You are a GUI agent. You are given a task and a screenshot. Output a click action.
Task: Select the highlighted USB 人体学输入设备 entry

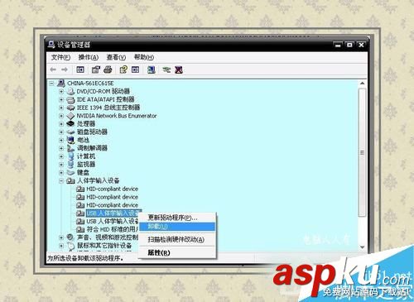(x=113, y=213)
